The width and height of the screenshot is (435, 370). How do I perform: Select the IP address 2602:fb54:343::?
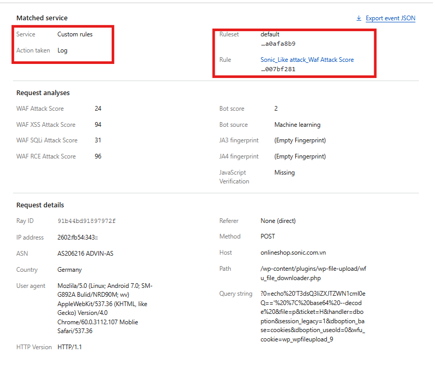point(77,237)
